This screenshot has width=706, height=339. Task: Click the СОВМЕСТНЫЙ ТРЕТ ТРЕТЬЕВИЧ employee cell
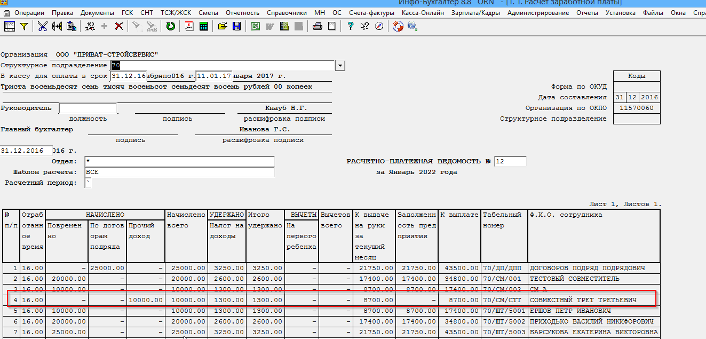pos(593,300)
